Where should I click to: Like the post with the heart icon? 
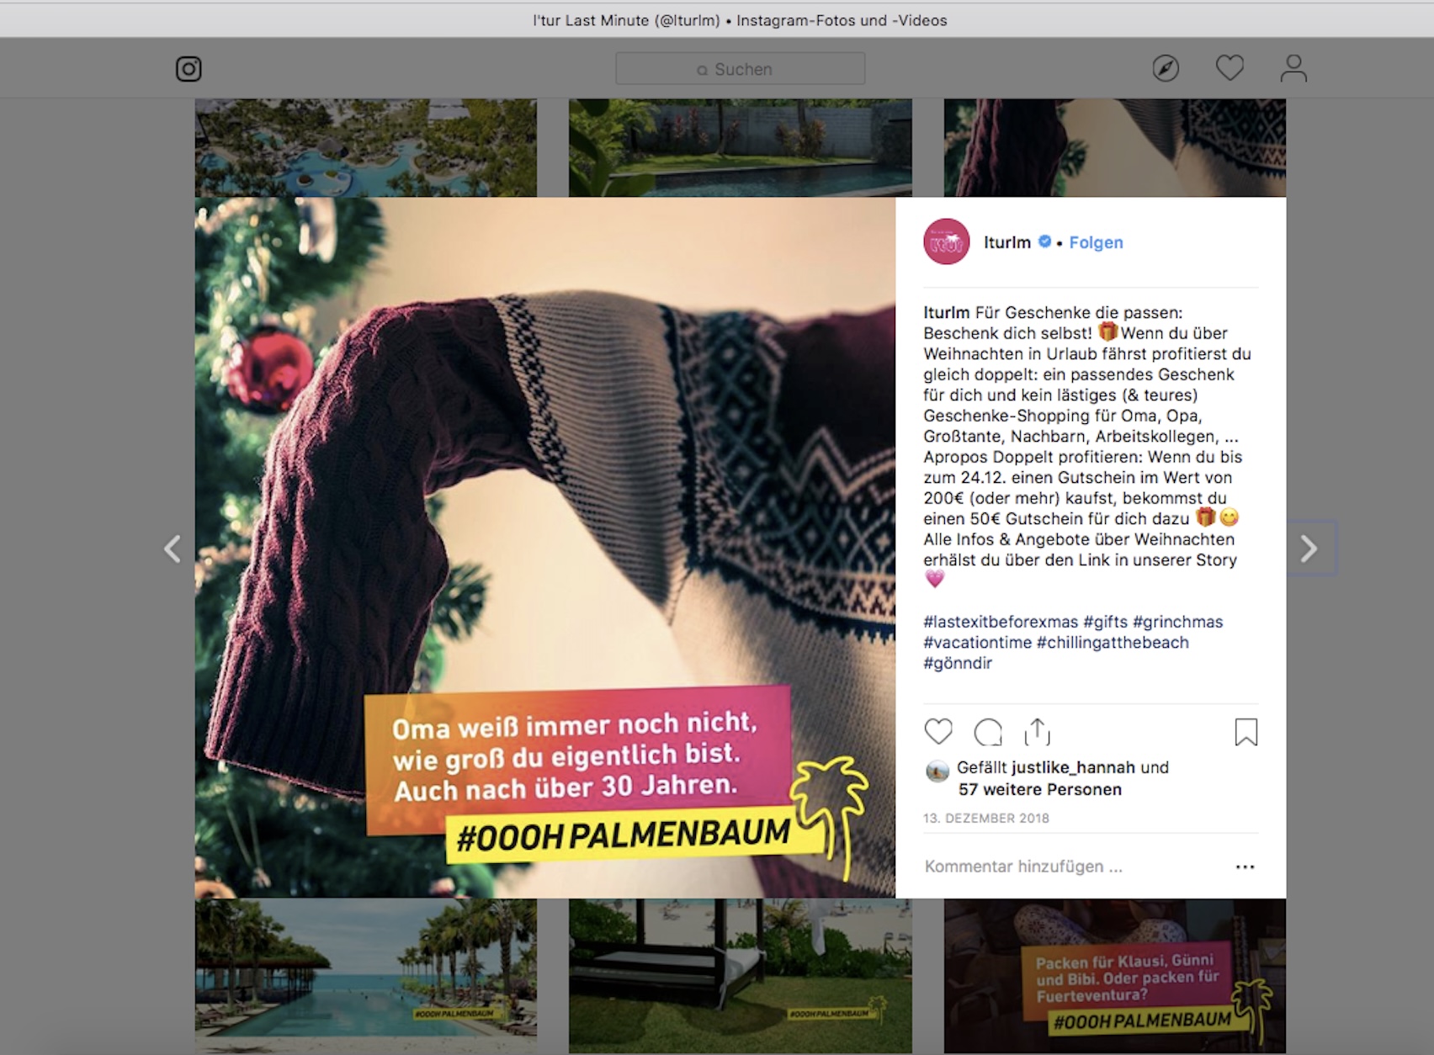(x=938, y=732)
